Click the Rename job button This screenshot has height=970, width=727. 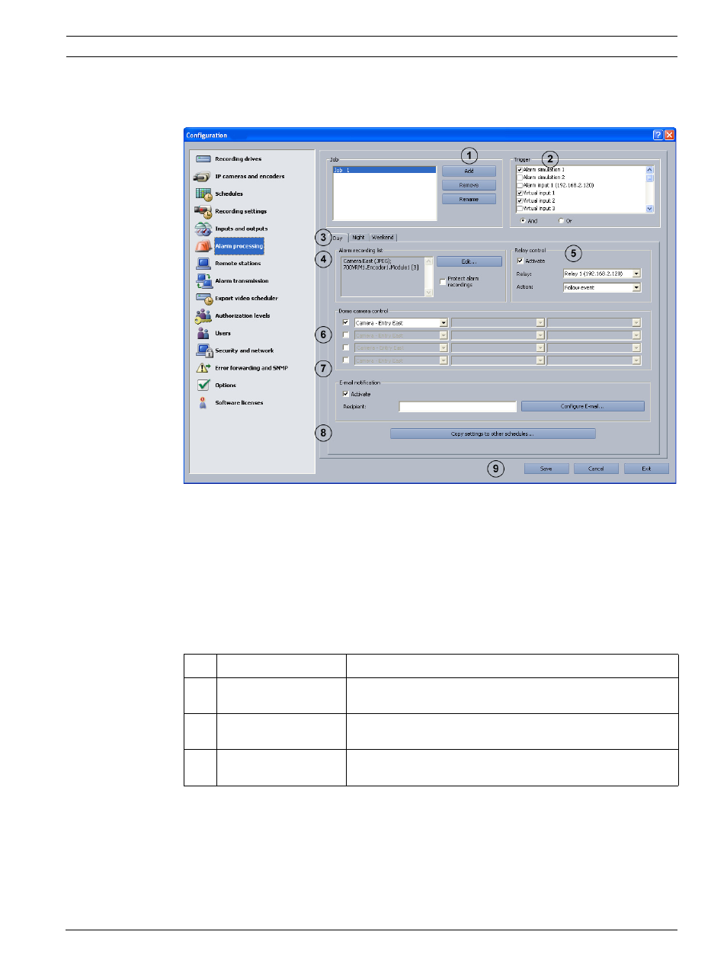469,200
